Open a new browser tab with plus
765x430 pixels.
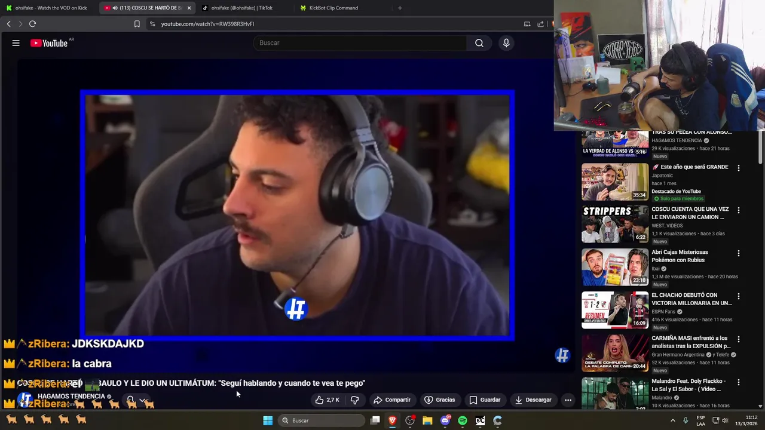[400, 8]
